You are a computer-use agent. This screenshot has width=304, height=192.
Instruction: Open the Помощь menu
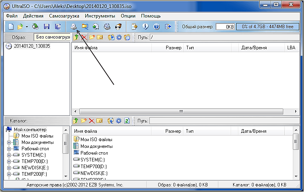coord(151,16)
